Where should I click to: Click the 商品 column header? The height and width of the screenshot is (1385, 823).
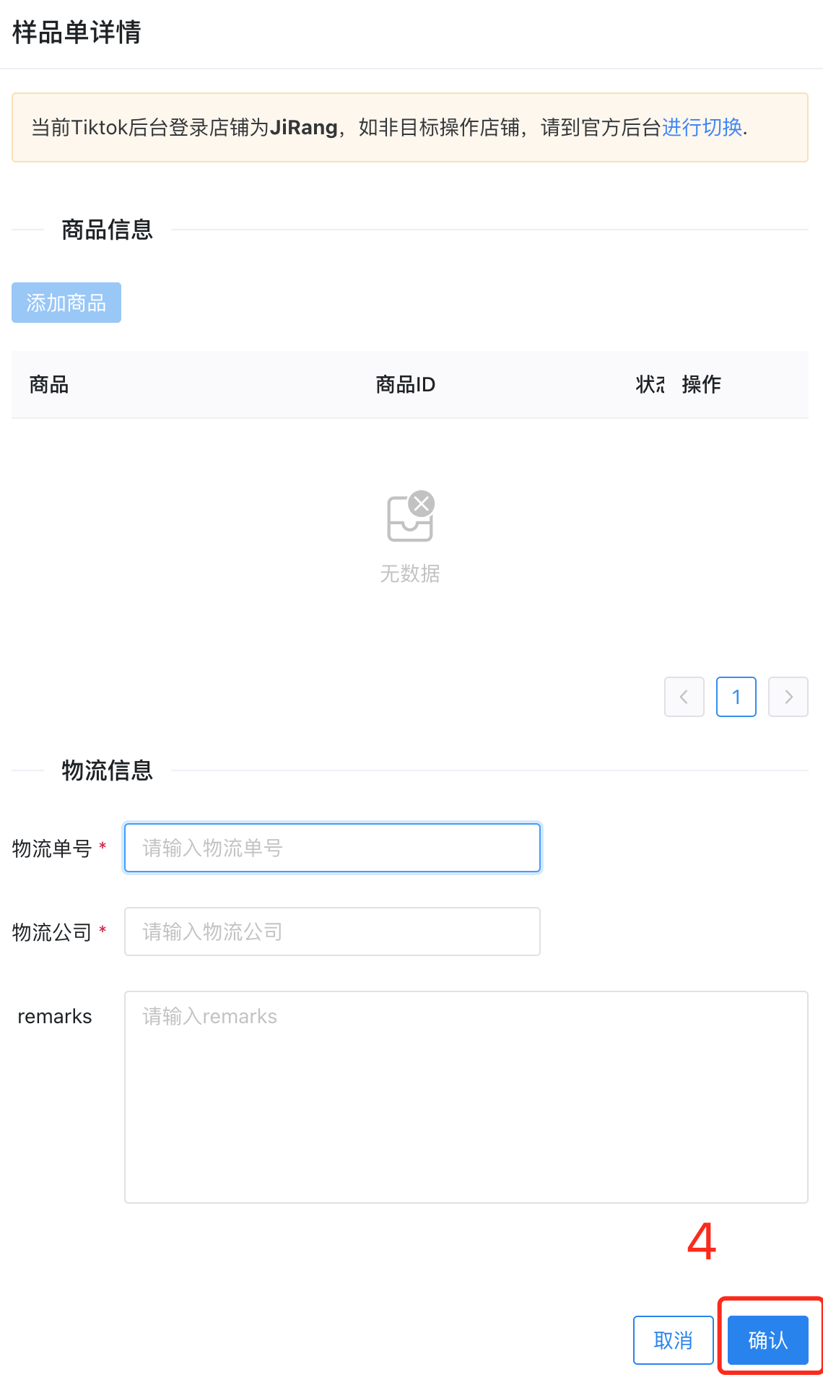coord(49,385)
